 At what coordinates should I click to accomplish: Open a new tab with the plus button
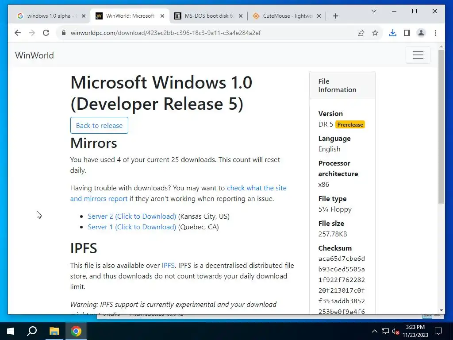click(335, 16)
